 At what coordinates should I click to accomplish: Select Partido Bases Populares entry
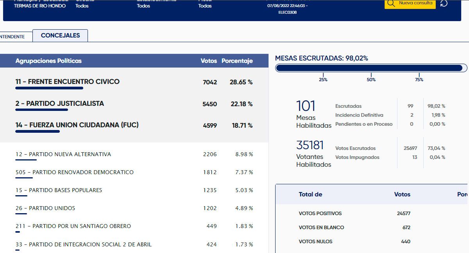pos(59,190)
